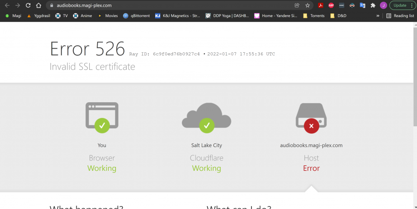Open the browser home page
This screenshot has height=209, width=417.
coord(38,5)
